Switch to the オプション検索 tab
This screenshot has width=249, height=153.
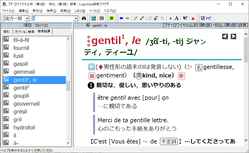(x=24, y=32)
